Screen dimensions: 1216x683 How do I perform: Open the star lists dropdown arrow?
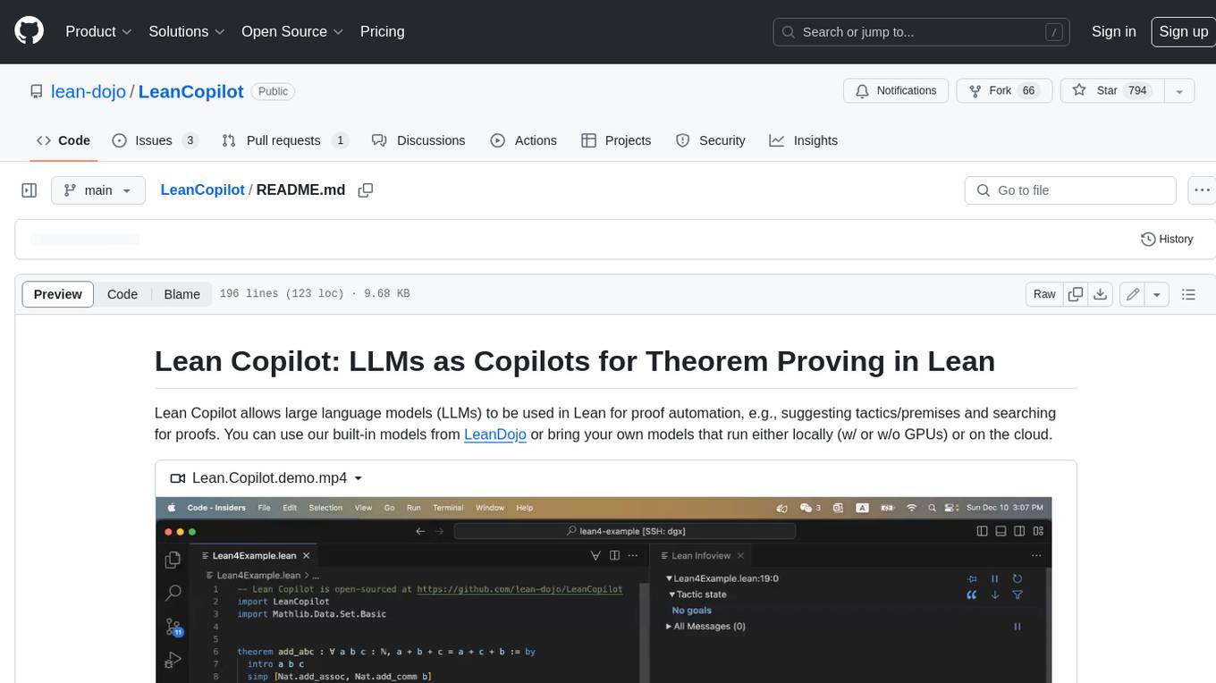pos(1178,90)
